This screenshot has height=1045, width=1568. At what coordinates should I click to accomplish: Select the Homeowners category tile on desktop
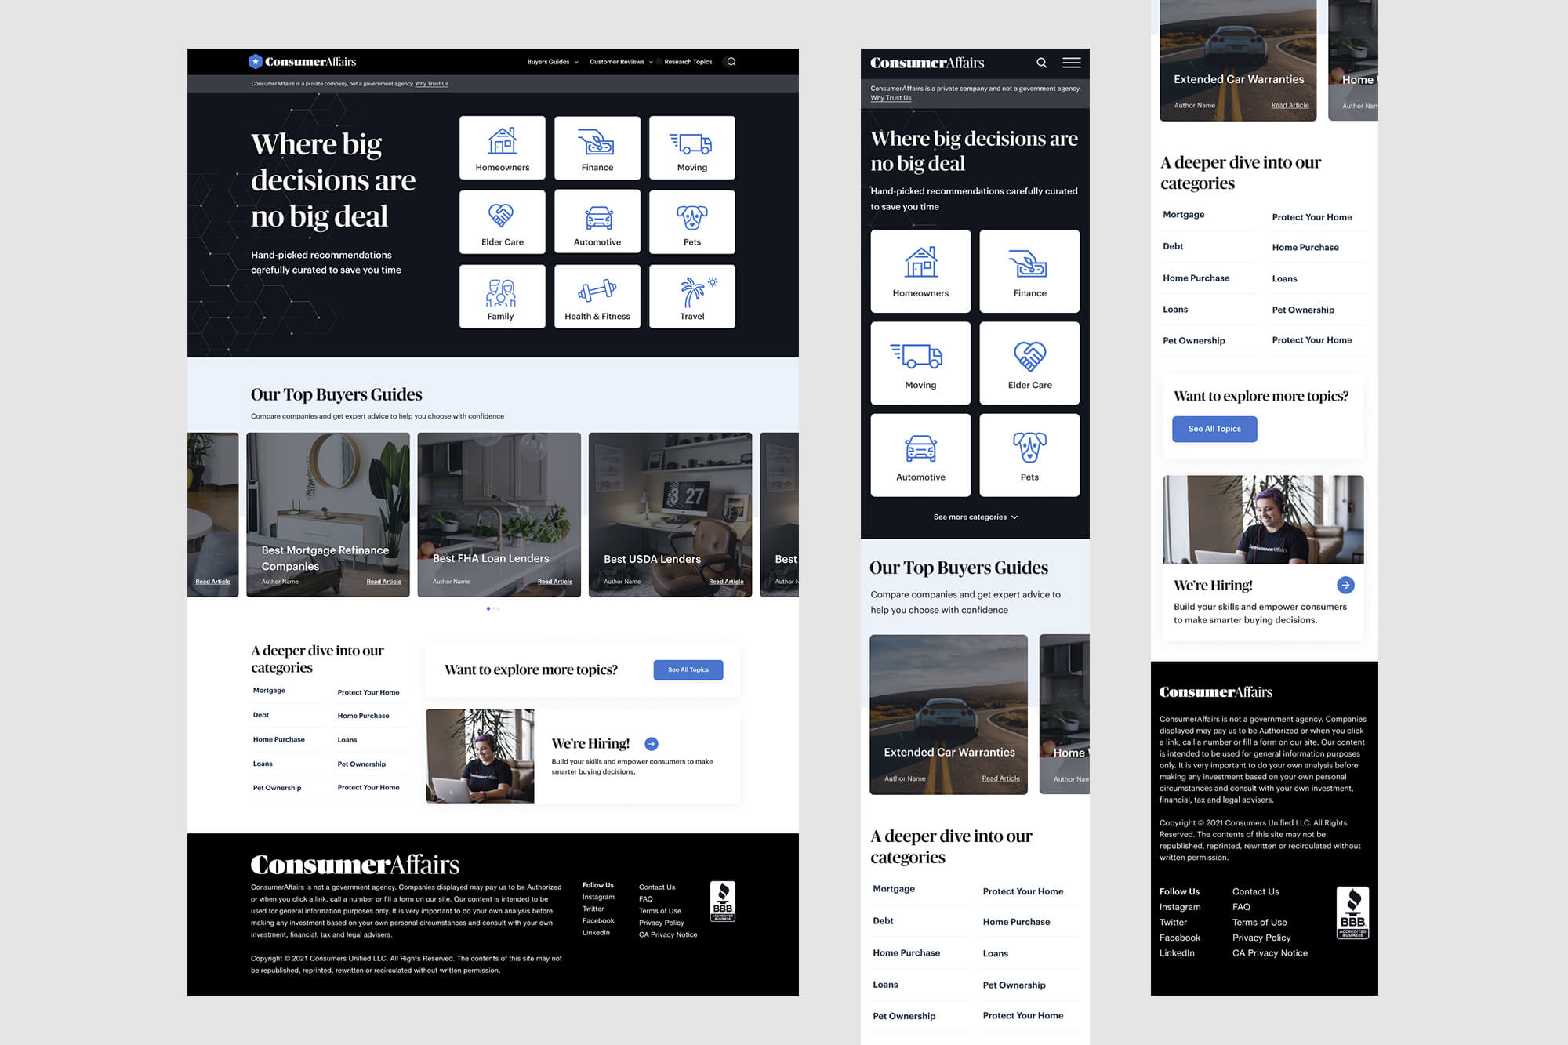503,148
